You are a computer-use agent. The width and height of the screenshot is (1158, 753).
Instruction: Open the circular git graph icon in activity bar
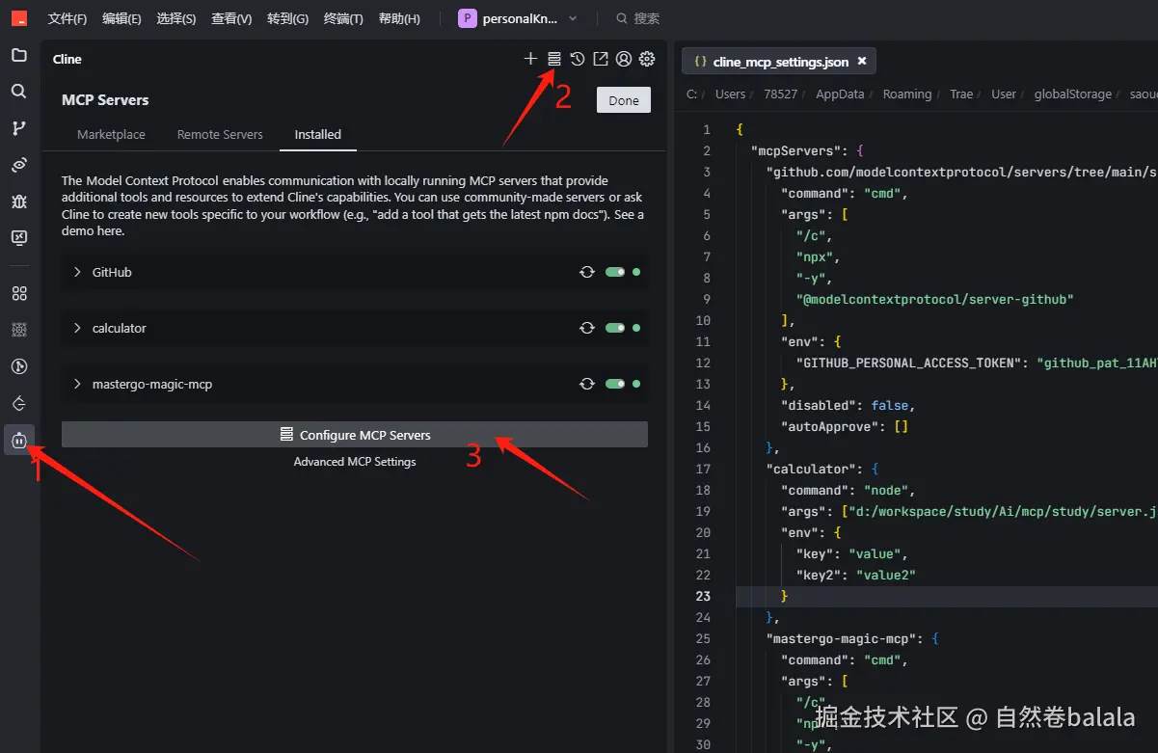[18, 366]
